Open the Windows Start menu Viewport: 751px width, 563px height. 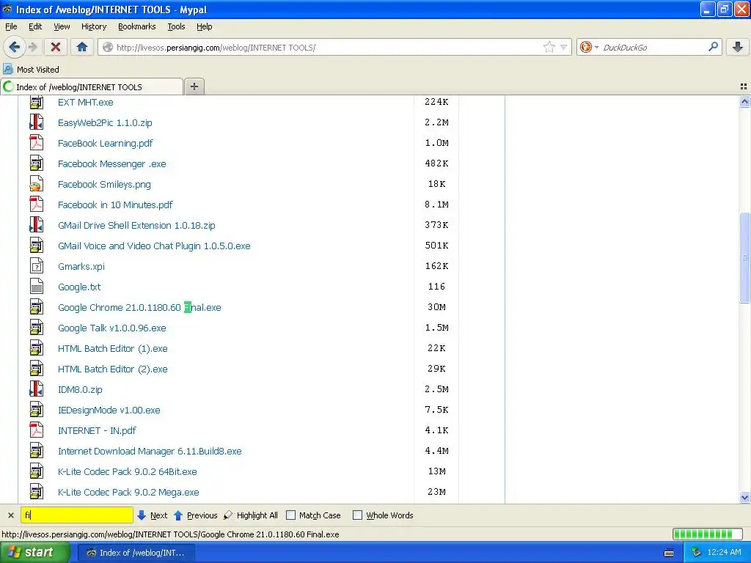(35, 552)
